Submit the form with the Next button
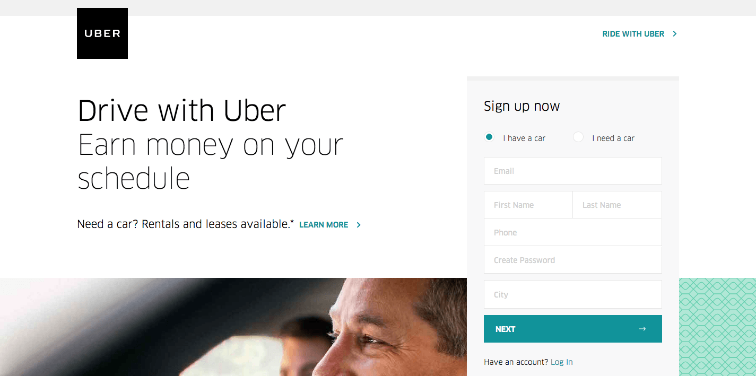Image resolution: width=756 pixels, height=376 pixels. click(x=573, y=329)
